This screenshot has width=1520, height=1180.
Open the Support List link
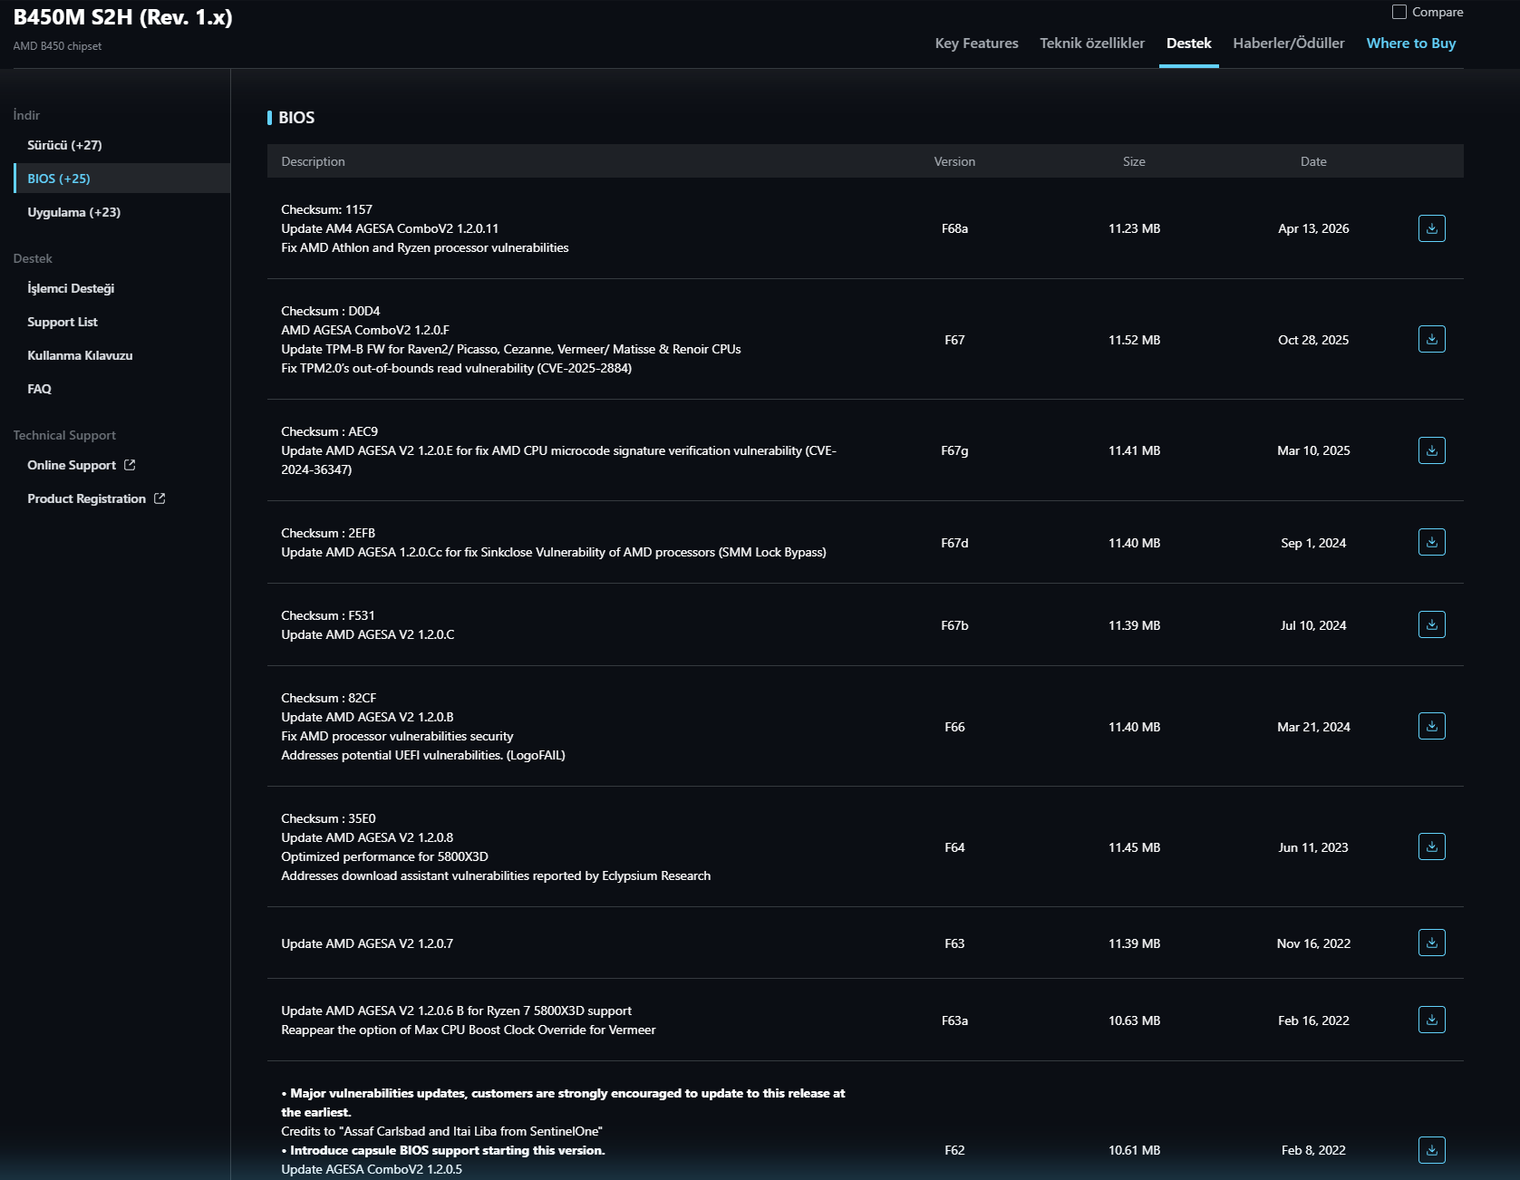[63, 322]
